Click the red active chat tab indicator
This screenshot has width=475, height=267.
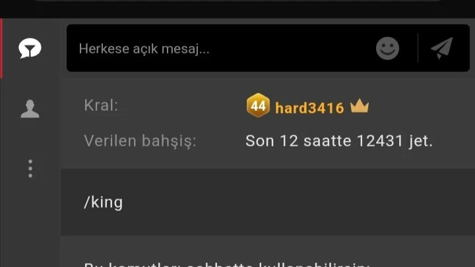[1, 48]
